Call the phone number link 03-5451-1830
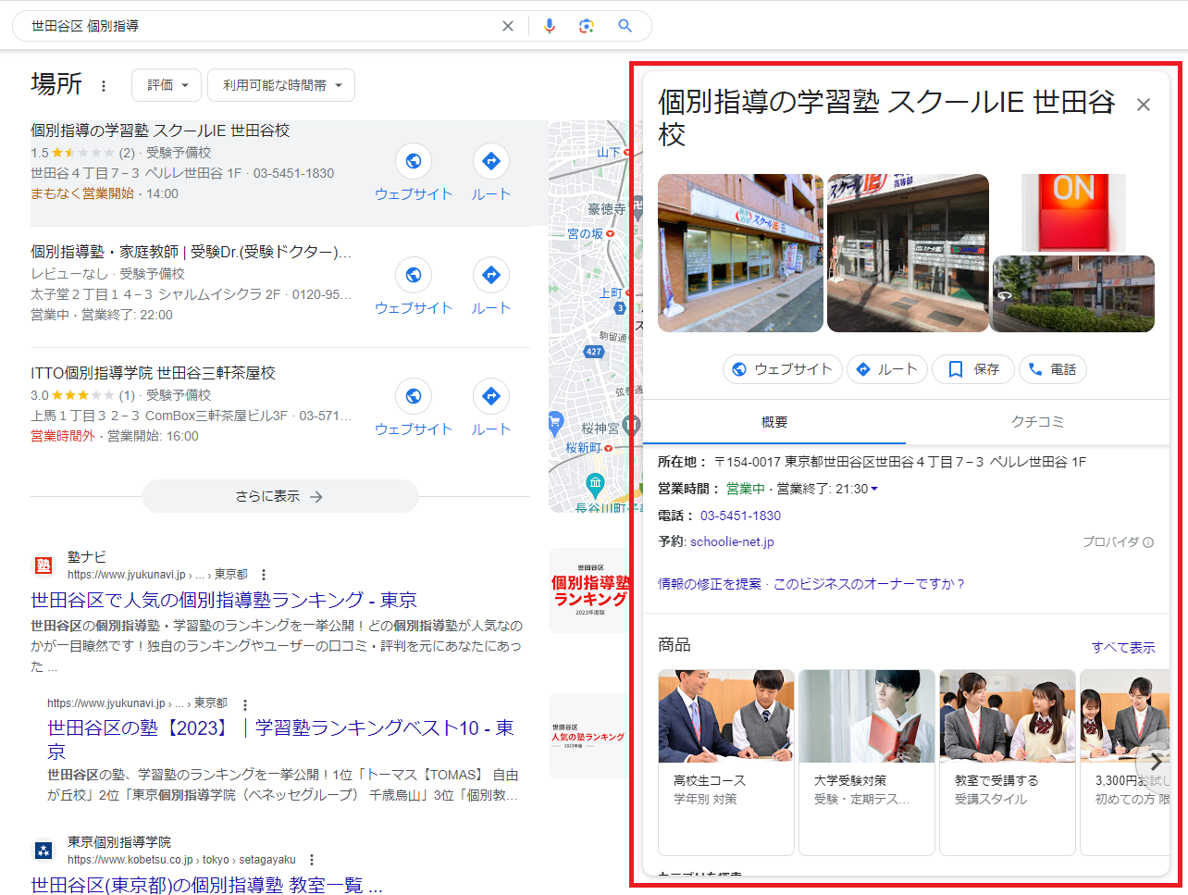Image resolution: width=1188 pixels, height=895 pixels. pos(740,516)
